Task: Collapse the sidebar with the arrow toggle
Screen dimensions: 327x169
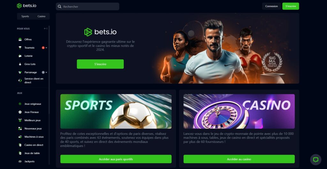Action: click(45, 28)
